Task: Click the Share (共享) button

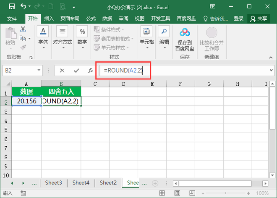Action: pyautogui.click(x=259, y=18)
